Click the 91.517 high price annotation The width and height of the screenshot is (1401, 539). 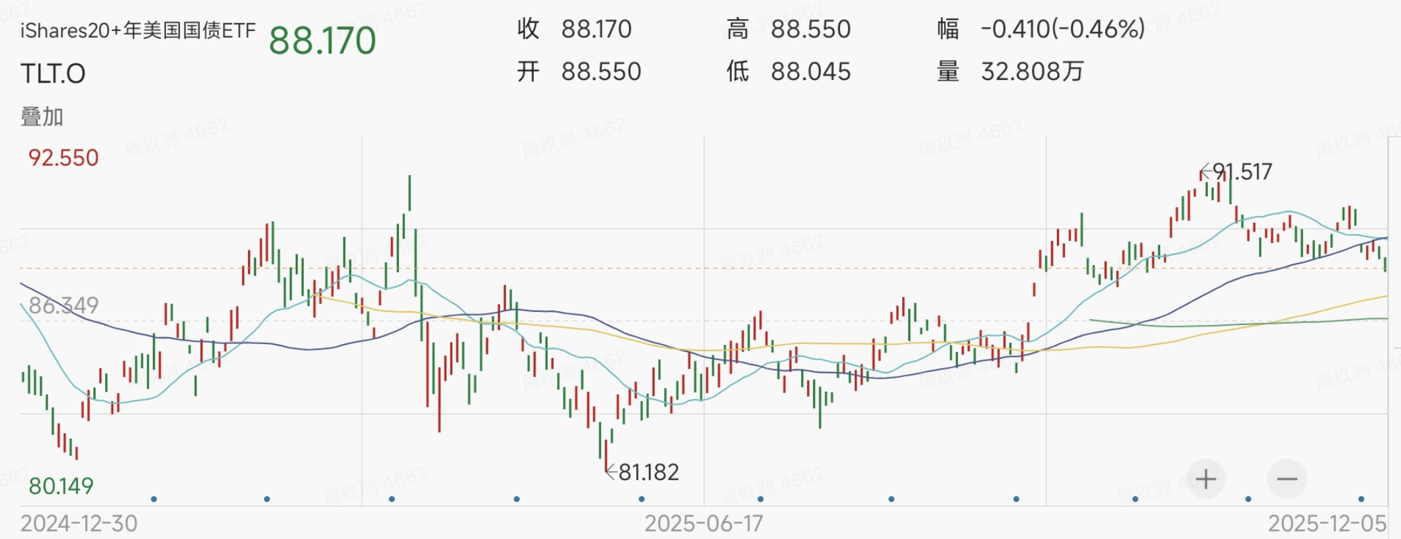(1242, 172)
